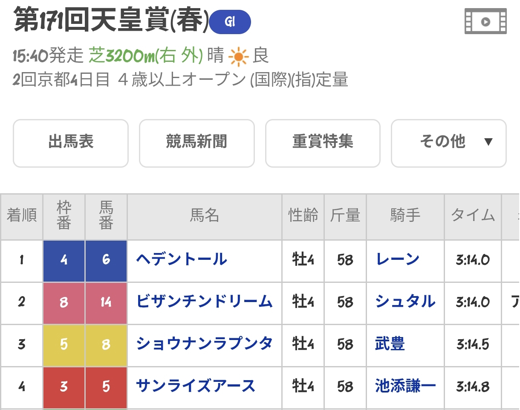Play the race video icon

(485, 22)
